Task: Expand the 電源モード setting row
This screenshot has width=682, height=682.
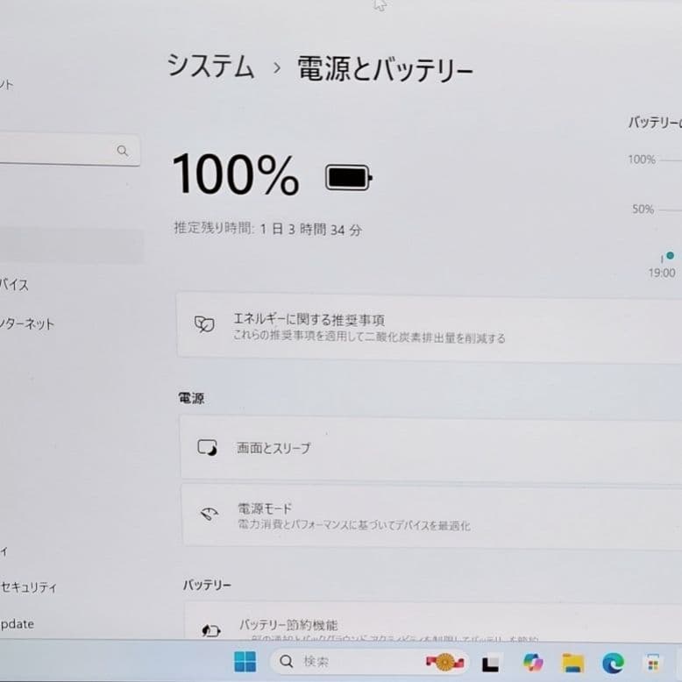Action: tap(431, 515)
